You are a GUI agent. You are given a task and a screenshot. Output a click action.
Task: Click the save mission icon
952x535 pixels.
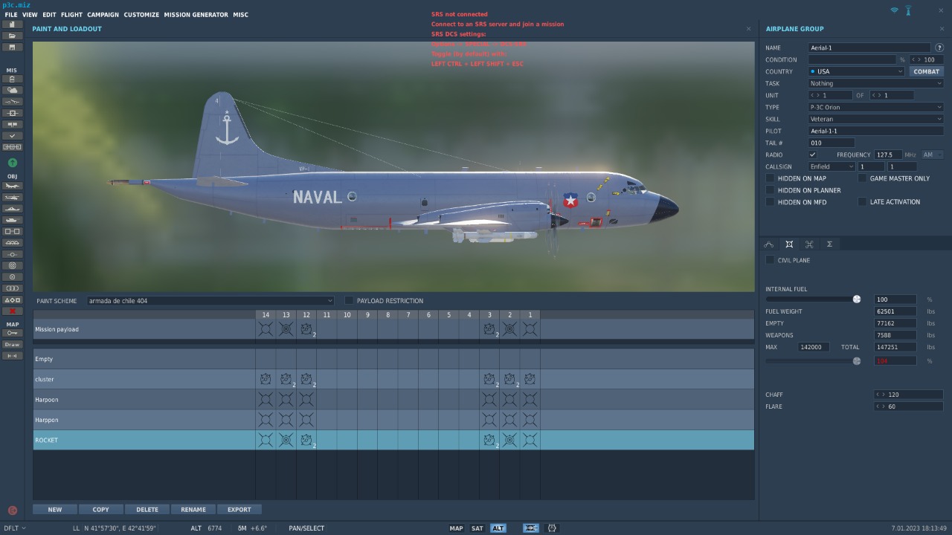(12, 48)
